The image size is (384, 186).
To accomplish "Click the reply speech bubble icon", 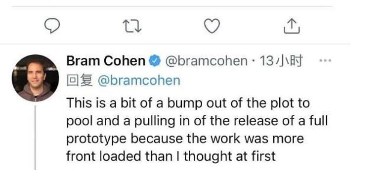I will coord(52,26).
